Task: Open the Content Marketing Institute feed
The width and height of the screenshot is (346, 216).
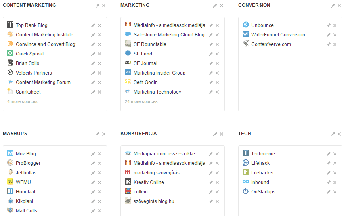Action: pos(44,35)
